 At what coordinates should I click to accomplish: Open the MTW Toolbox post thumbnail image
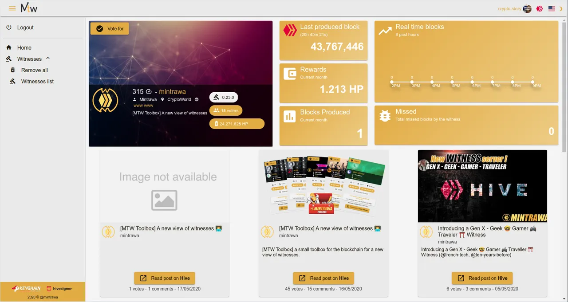coord(324,186)
